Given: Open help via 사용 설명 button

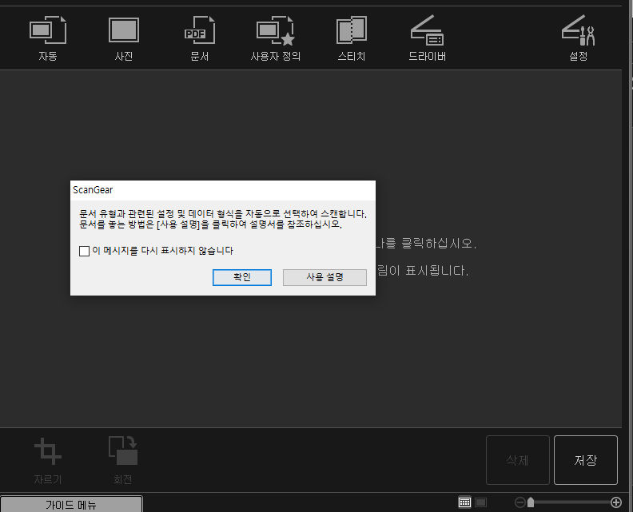Looking at the screenshot, I should [x=324, y=277].
